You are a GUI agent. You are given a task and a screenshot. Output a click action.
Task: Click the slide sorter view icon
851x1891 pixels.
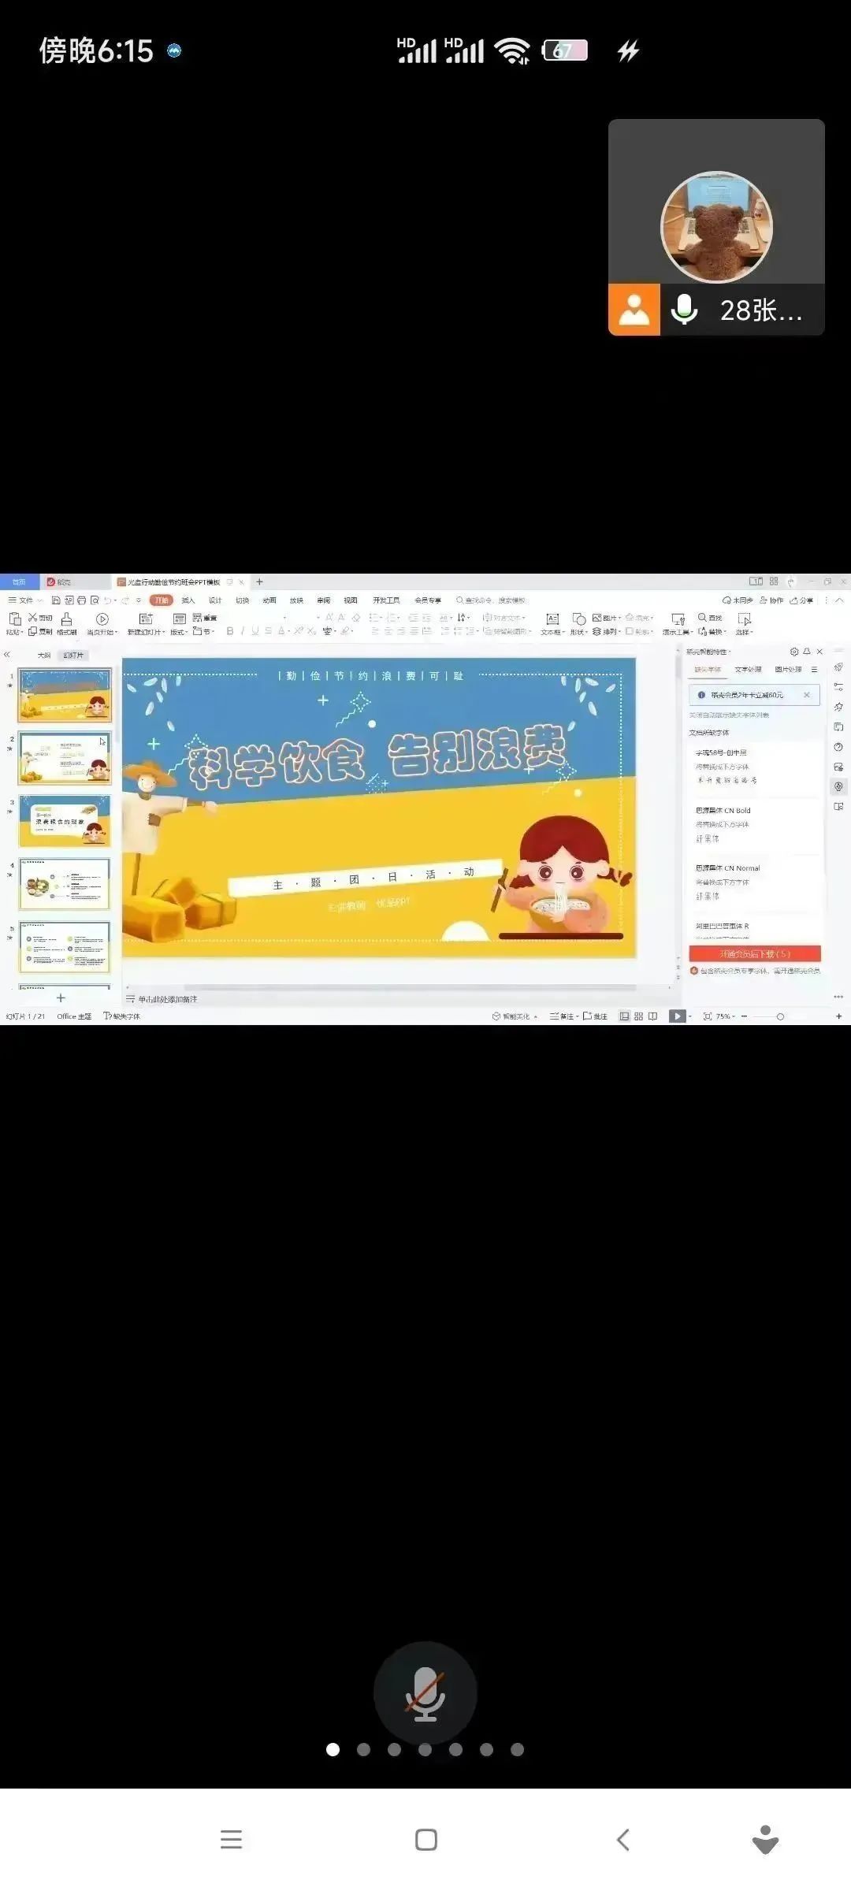click(x=638, y=1016)
